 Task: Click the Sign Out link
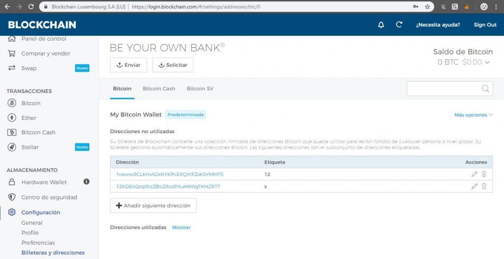(485, 25)
